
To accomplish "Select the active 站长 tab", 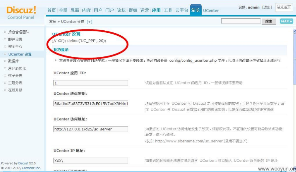I will tap(196, 10).
